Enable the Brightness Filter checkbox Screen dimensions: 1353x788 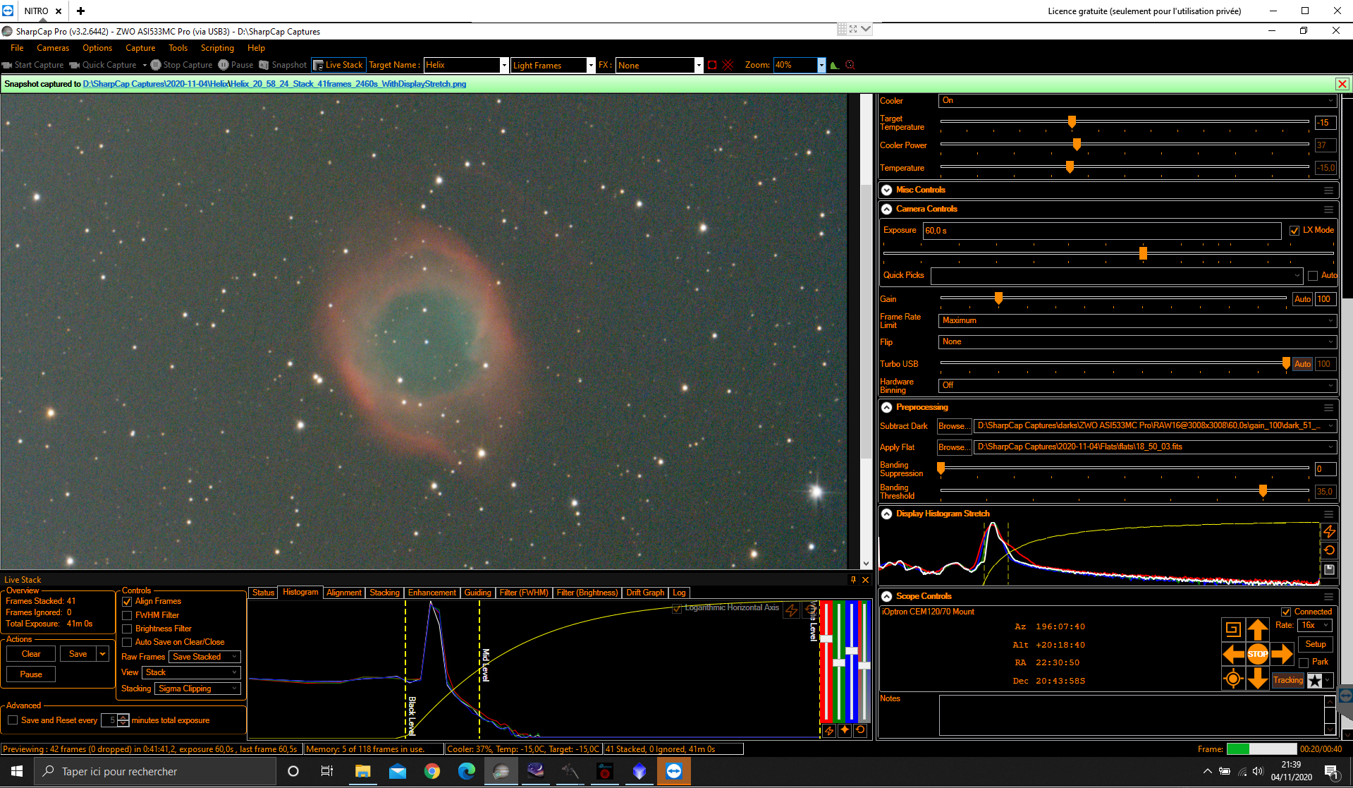pos(128,629)
